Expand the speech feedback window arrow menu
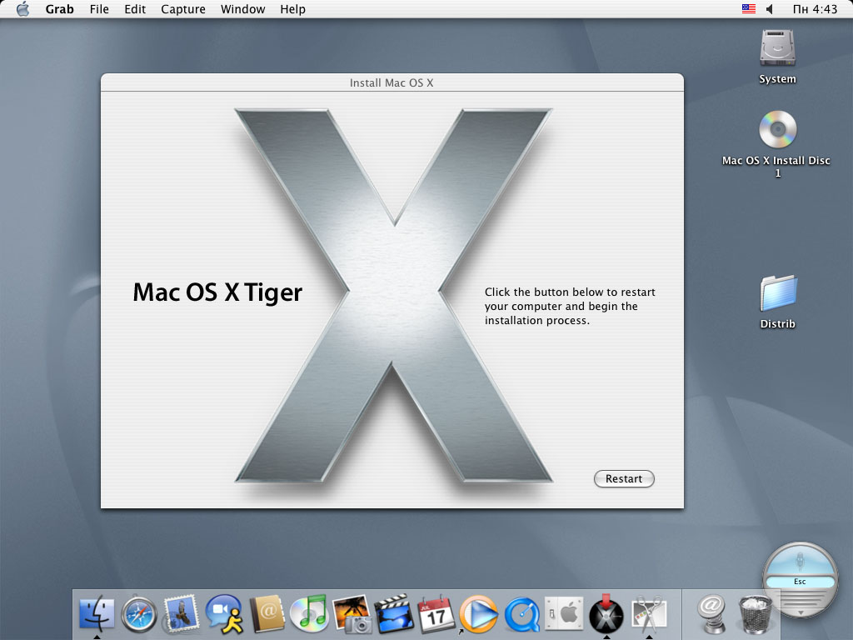This screenshot has width=853, height=640. (801, 612)
